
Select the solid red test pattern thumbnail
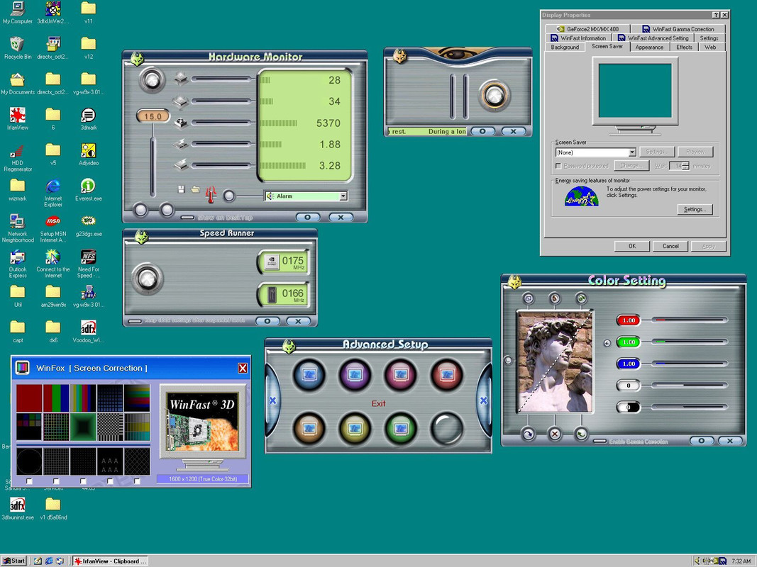tap(30, 398)
